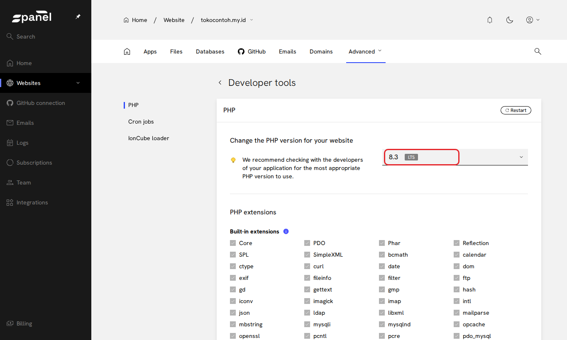Click the home icon in website tabs

tap(127, 51)
